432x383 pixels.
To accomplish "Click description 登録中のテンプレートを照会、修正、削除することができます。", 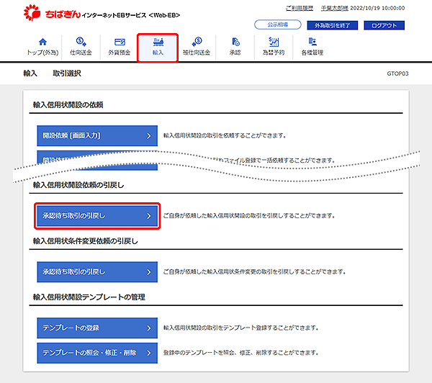I will pos(240,353).
